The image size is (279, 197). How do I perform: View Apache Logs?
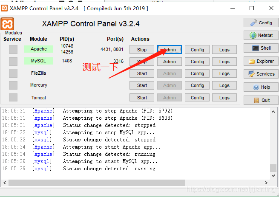point(224,50)
